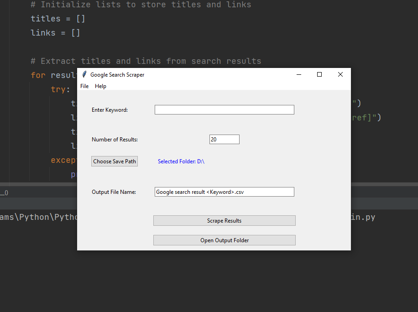Click the 'Number of Results:' label
The width and height of the screenshot is (418, 312).
click(x=115, y=140)
